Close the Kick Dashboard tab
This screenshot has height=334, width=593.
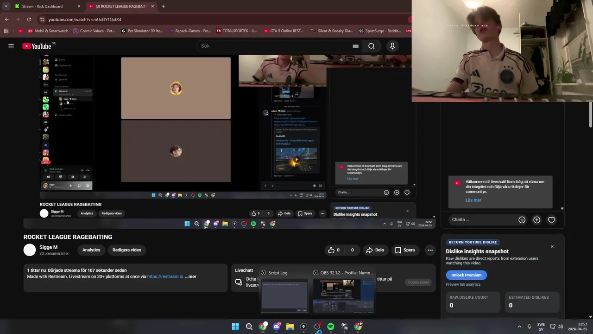pyautogui.click(x=79, y=6)
